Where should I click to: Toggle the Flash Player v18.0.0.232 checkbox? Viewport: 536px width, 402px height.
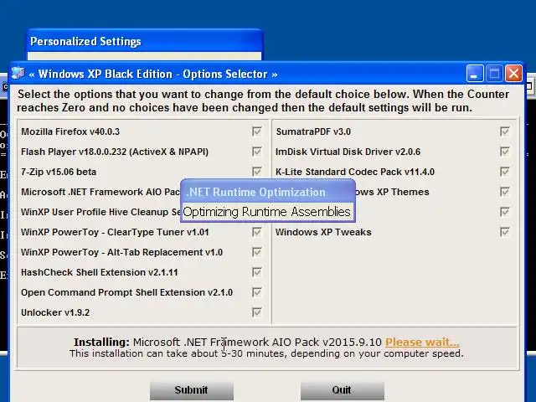[257, 152]
